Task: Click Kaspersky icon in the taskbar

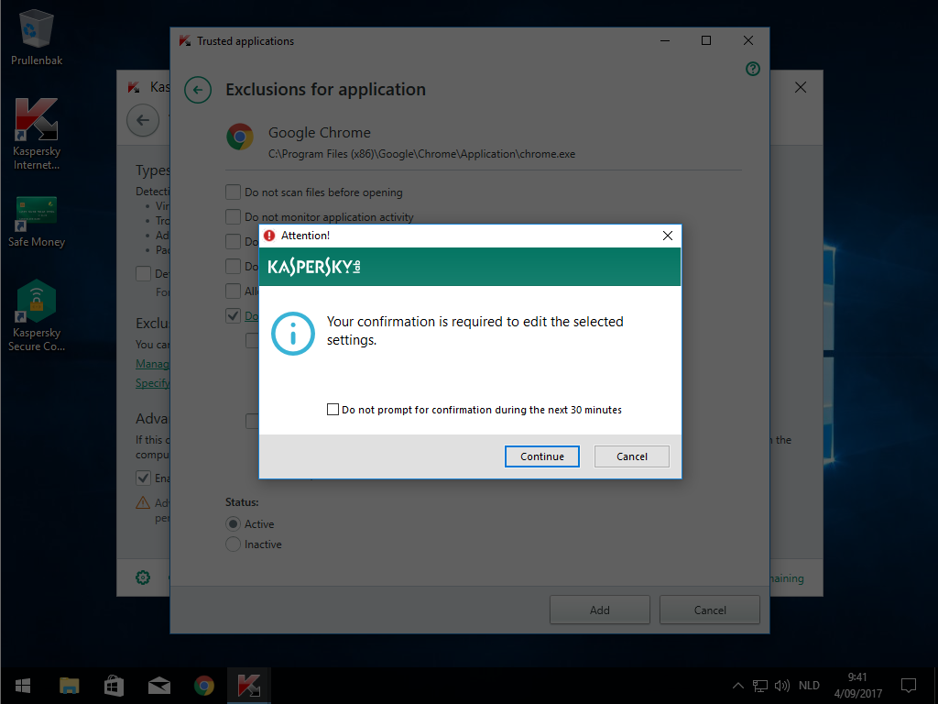Action: [x=249, y=686]
